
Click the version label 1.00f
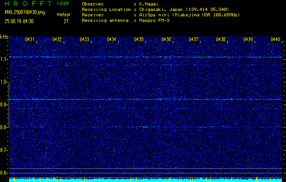[63, 4]
